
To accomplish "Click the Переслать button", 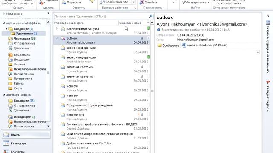I will coord(72,3).
